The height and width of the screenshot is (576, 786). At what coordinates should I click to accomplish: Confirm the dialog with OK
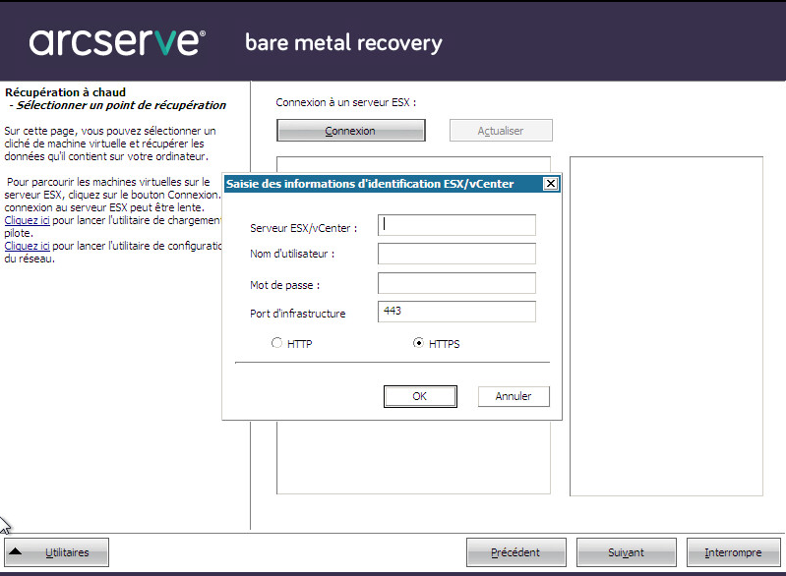pyautogui.click(x=420, y=396)
